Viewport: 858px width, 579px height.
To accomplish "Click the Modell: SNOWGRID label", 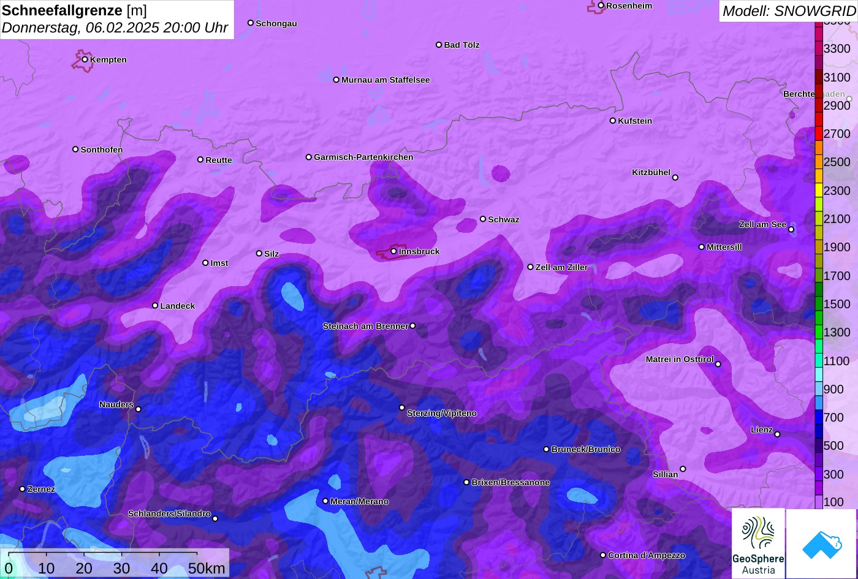I will 789,11.
